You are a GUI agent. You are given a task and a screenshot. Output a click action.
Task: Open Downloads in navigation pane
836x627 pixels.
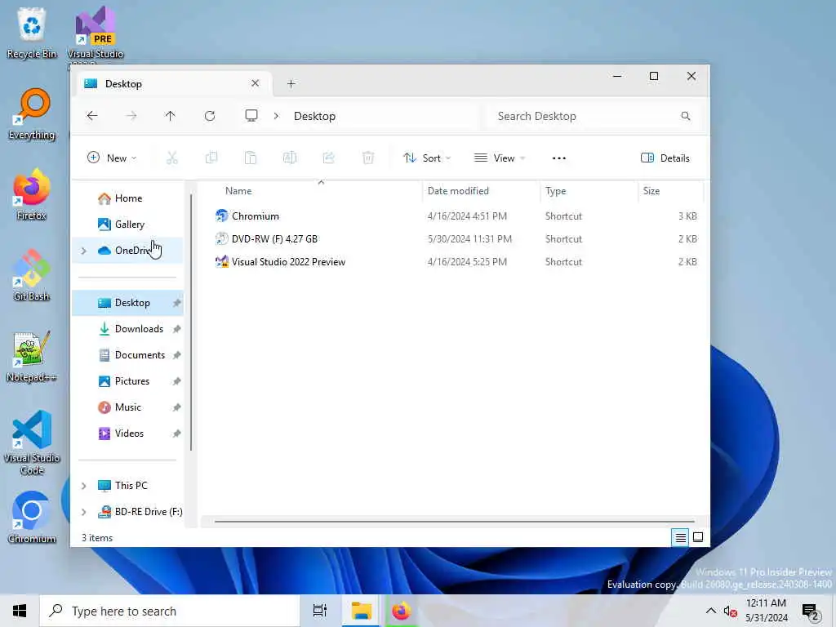point(128,329)
